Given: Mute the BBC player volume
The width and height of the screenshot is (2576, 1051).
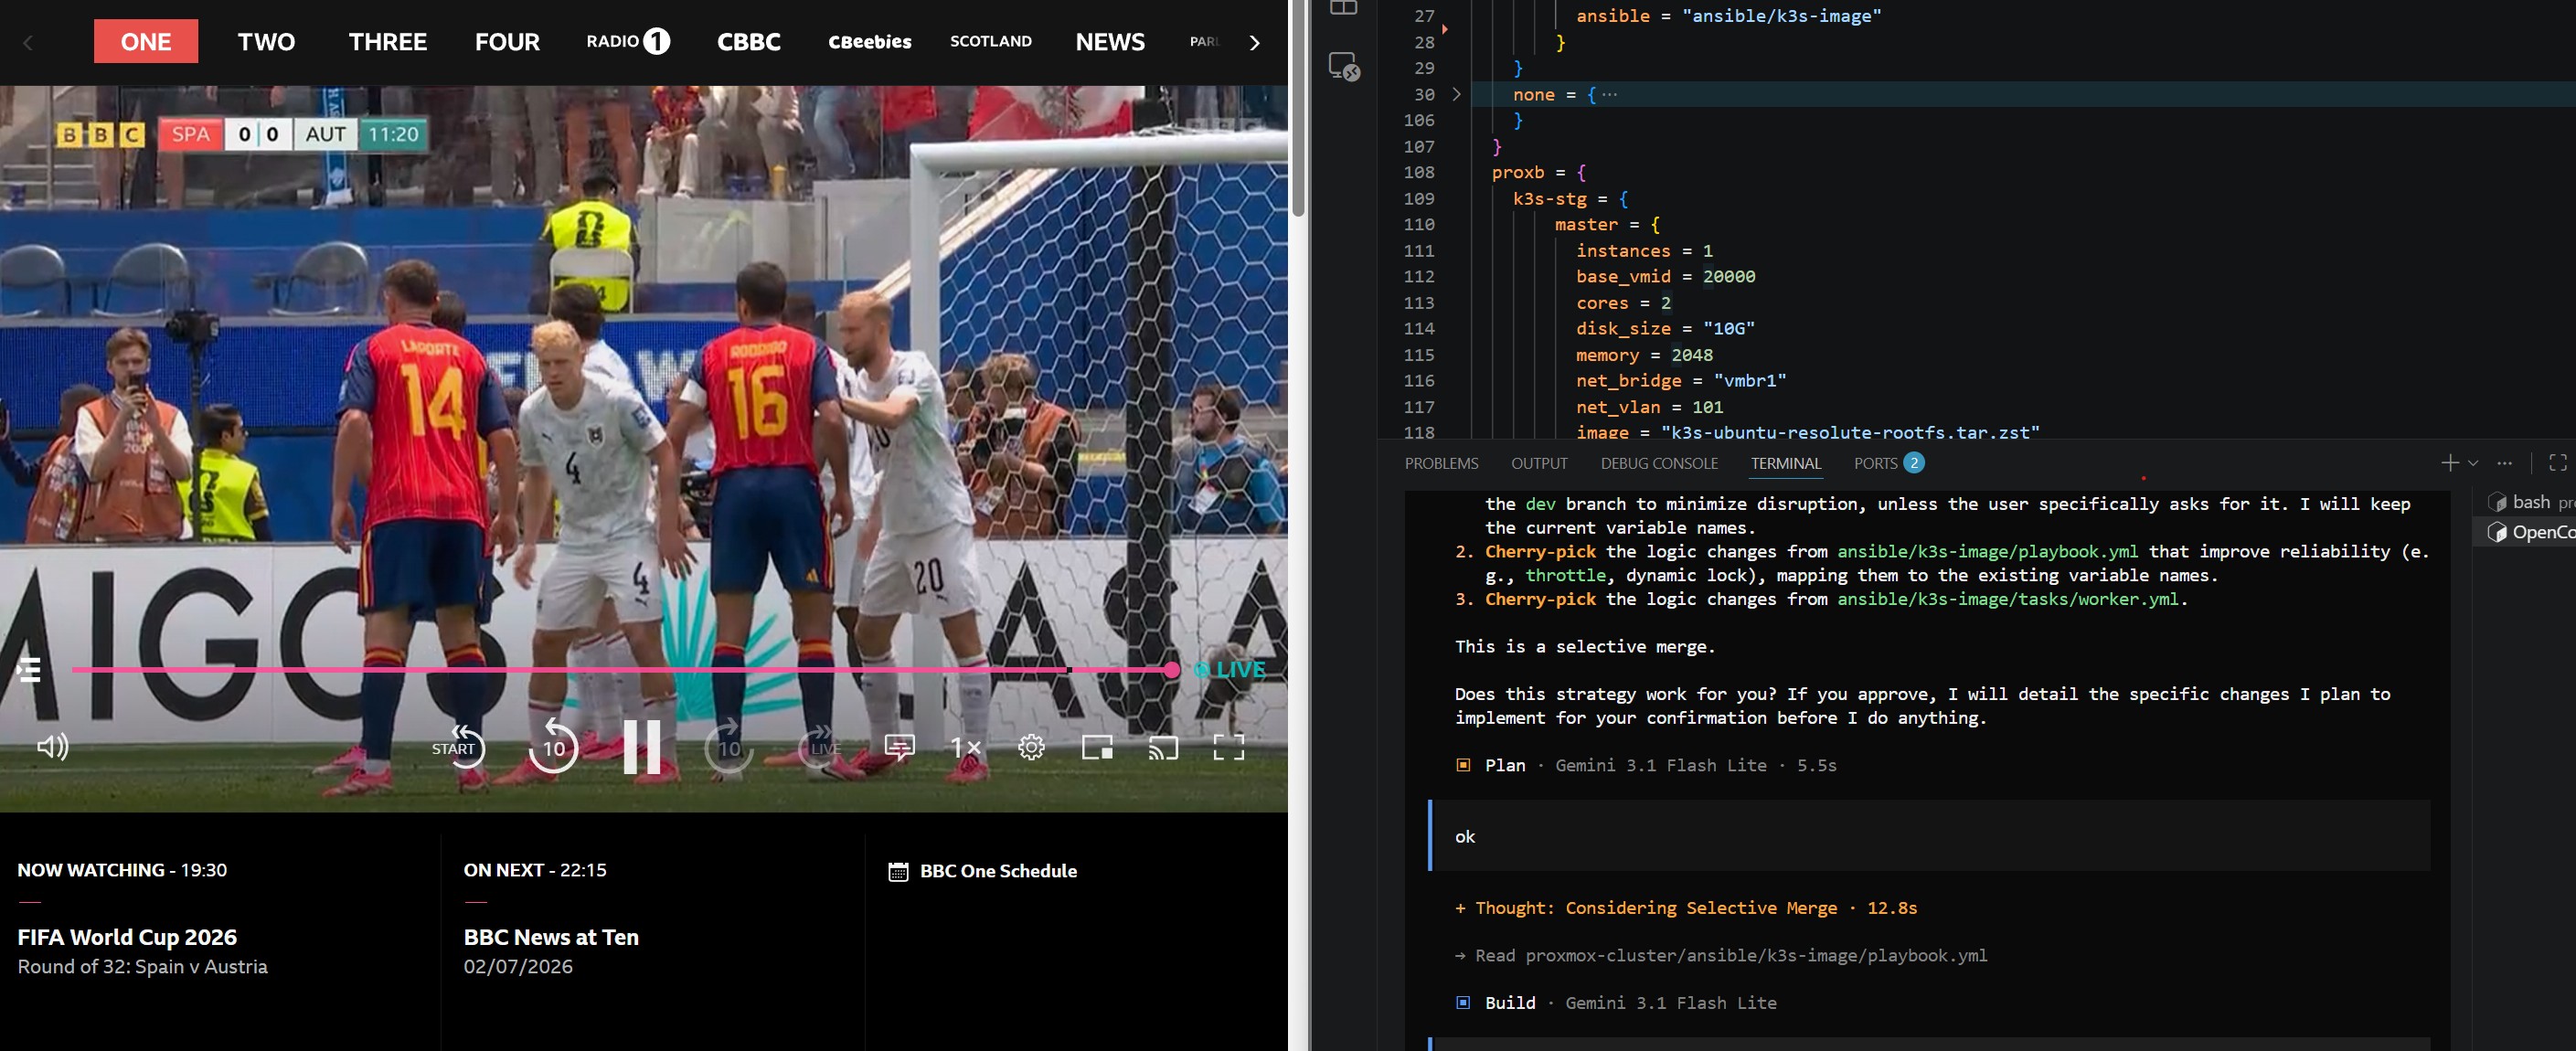Looking at the screenshot, I should coord(52,747).
